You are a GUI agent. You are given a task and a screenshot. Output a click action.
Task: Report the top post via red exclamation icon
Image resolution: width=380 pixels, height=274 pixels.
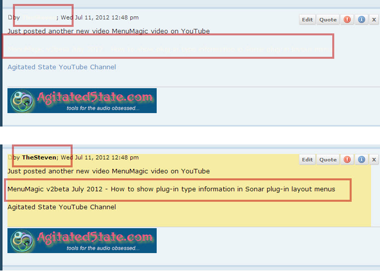[x=347, y=19]
